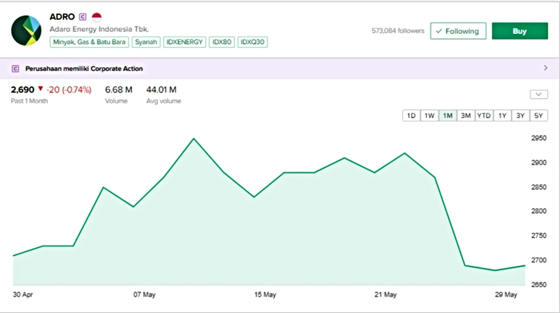The width and height of the screenshot is (560, 313).
Task: Click the 2950 price axis label
Action: click(539, 138)
